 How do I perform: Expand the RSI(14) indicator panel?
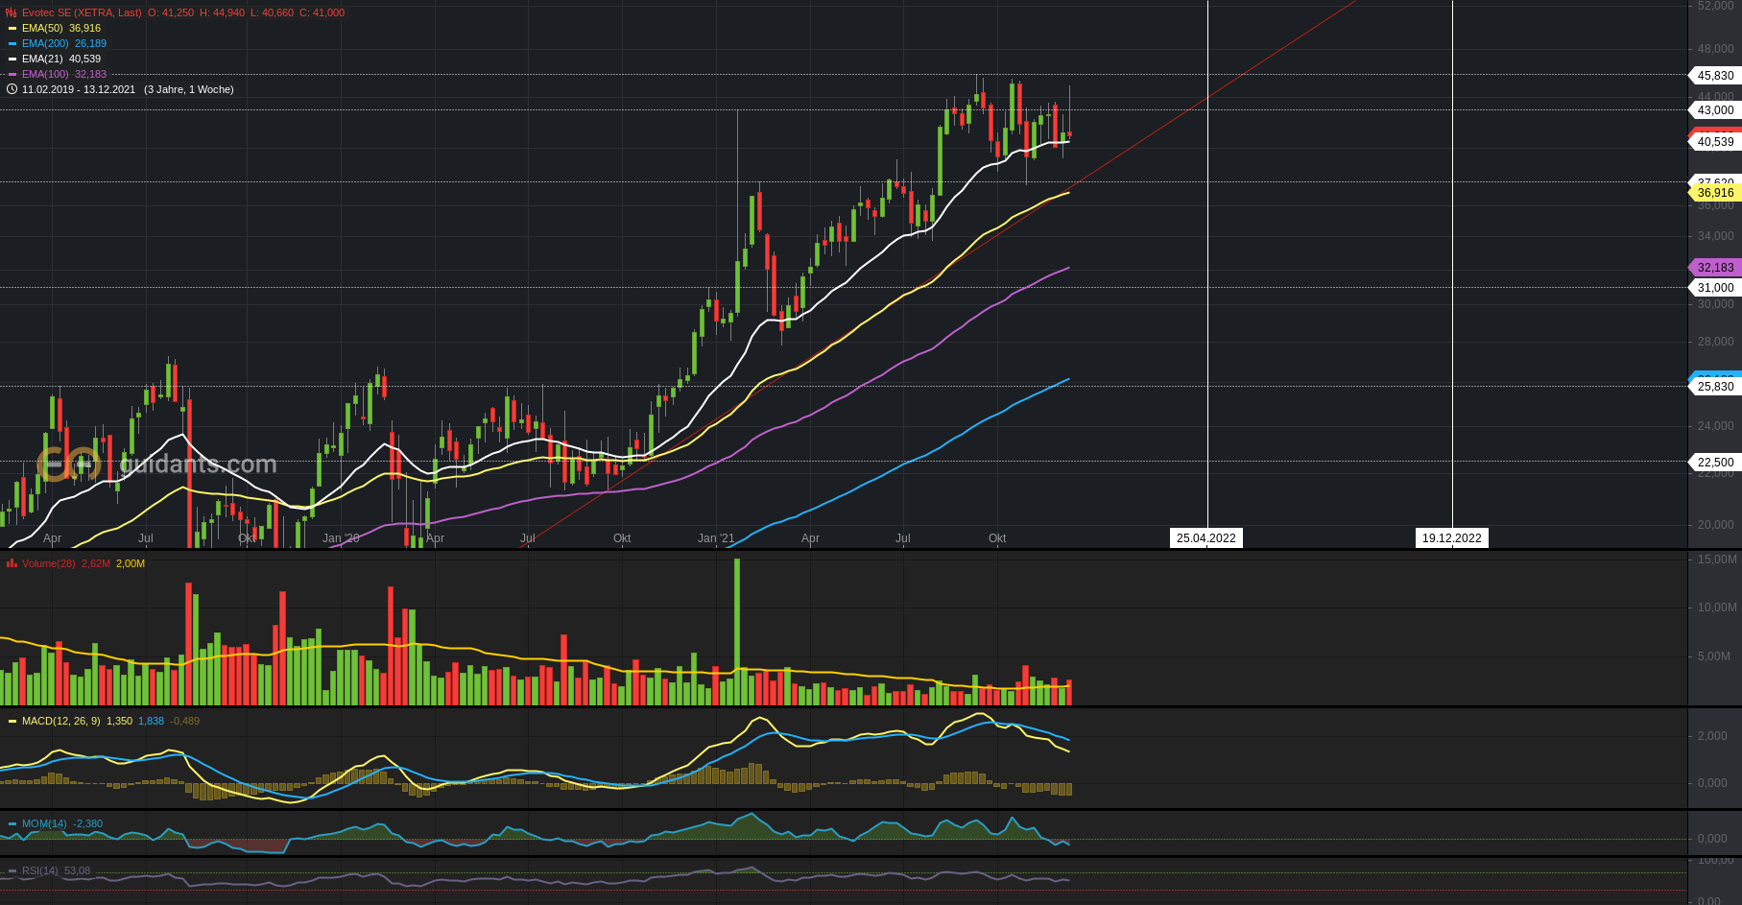pos(42,870)
